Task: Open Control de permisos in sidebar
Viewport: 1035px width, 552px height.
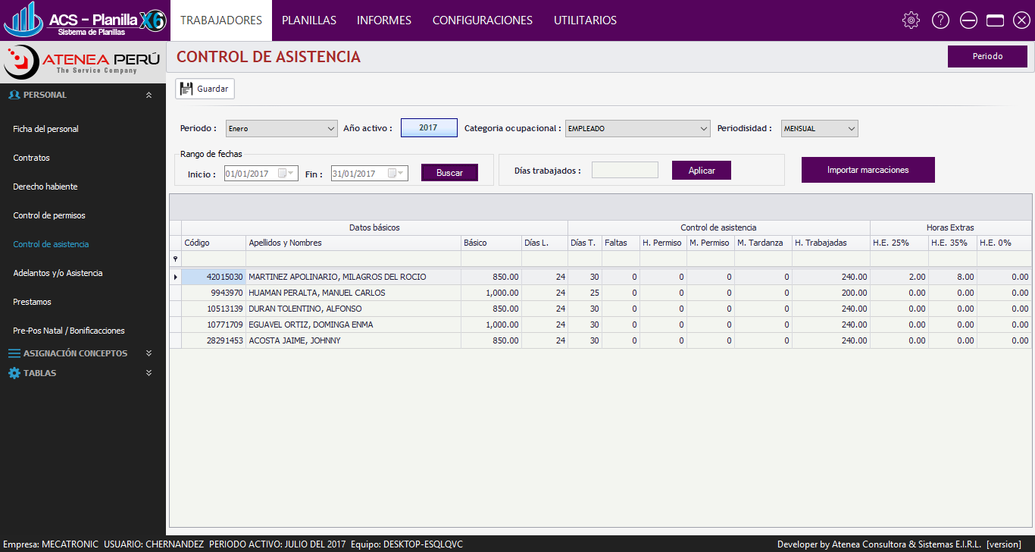Action: [49, 215]
